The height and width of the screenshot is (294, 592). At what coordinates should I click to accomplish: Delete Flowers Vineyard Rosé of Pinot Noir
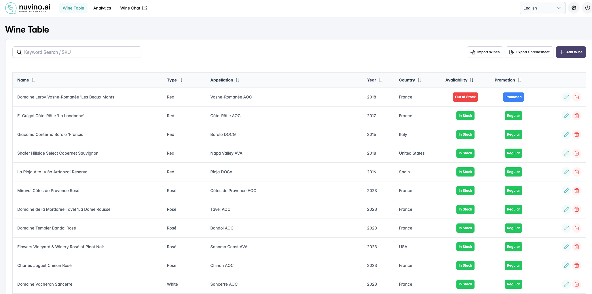coord(577,247)
